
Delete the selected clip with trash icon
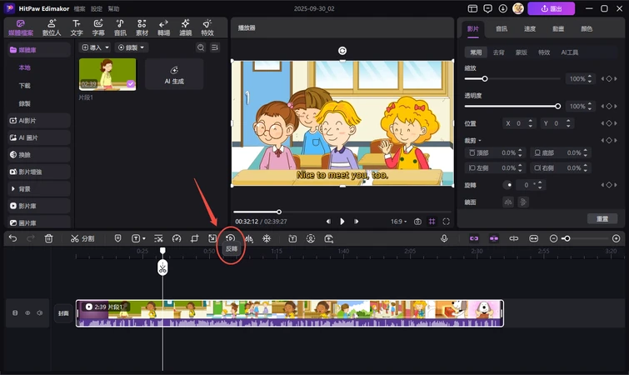(x=49, y=238)
